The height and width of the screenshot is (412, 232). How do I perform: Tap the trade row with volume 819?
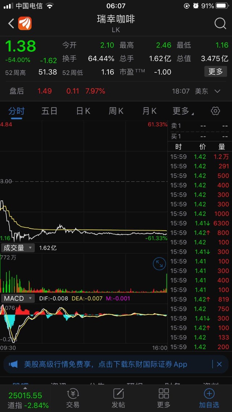tap(200, 299)
